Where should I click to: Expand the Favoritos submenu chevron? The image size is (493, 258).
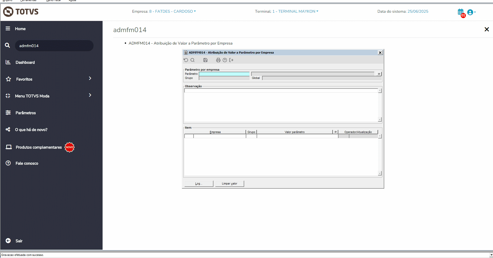90,78
